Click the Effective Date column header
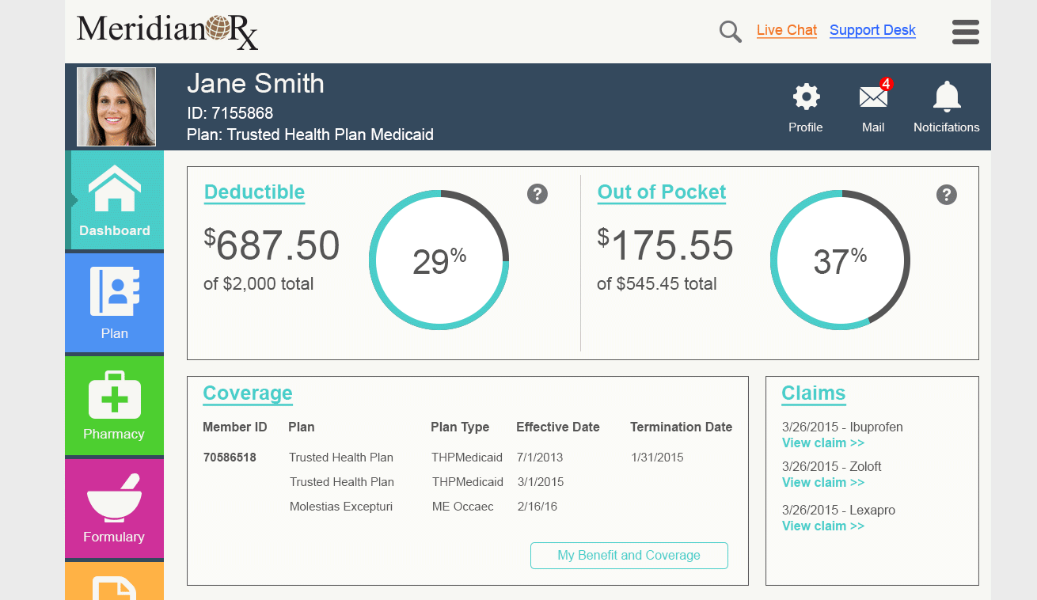The width and height of the screenshot is (1037, 600). (x=558, y=427)
